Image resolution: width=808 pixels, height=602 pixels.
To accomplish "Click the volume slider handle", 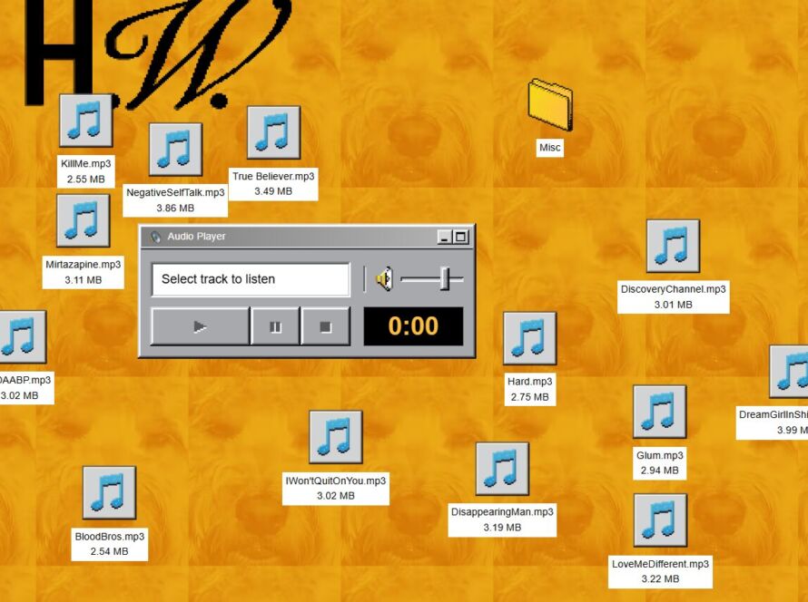I will pyautogui.click(x=445, y=279).
